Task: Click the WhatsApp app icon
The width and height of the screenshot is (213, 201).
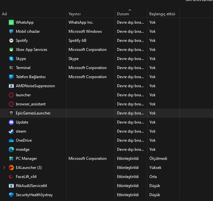Action: 11,22
